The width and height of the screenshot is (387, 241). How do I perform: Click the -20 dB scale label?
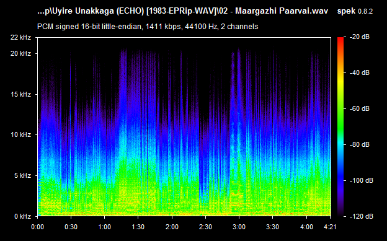coord(360,37)
